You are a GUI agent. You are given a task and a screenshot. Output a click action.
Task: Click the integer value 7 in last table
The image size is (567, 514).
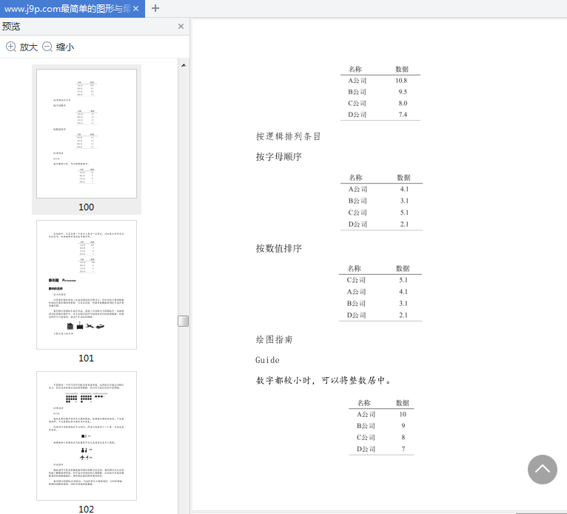403,449
